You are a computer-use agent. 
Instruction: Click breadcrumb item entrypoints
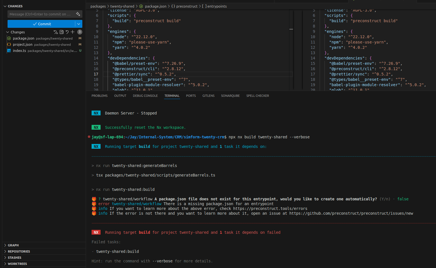coord(214,6)
